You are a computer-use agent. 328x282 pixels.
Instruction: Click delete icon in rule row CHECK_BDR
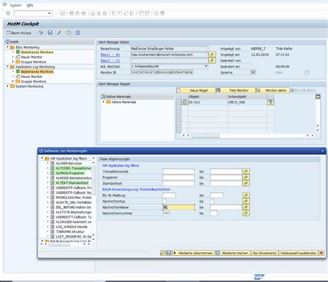[185, 102]
